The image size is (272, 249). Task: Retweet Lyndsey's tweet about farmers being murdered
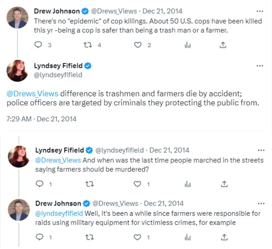(89, 184)
